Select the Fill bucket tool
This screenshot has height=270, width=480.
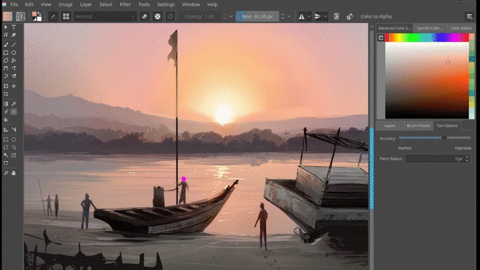pos(6,120)
